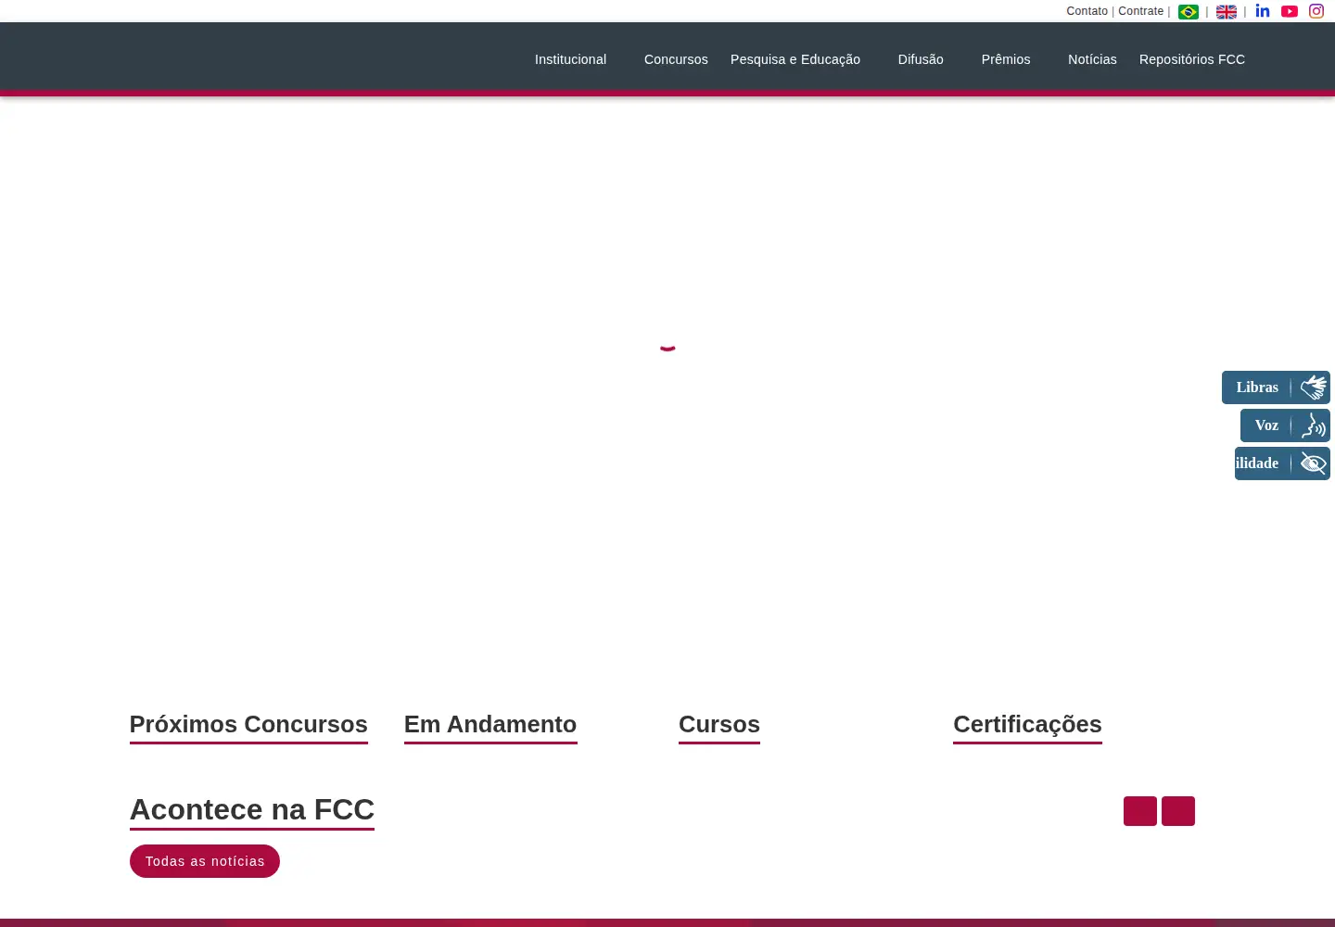
Task: Open the Pesquisa e Educação menu
Action: [795, 59]
